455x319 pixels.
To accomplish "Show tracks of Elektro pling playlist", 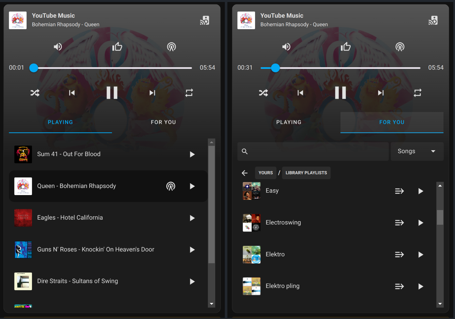I will (x=399, y=287).
